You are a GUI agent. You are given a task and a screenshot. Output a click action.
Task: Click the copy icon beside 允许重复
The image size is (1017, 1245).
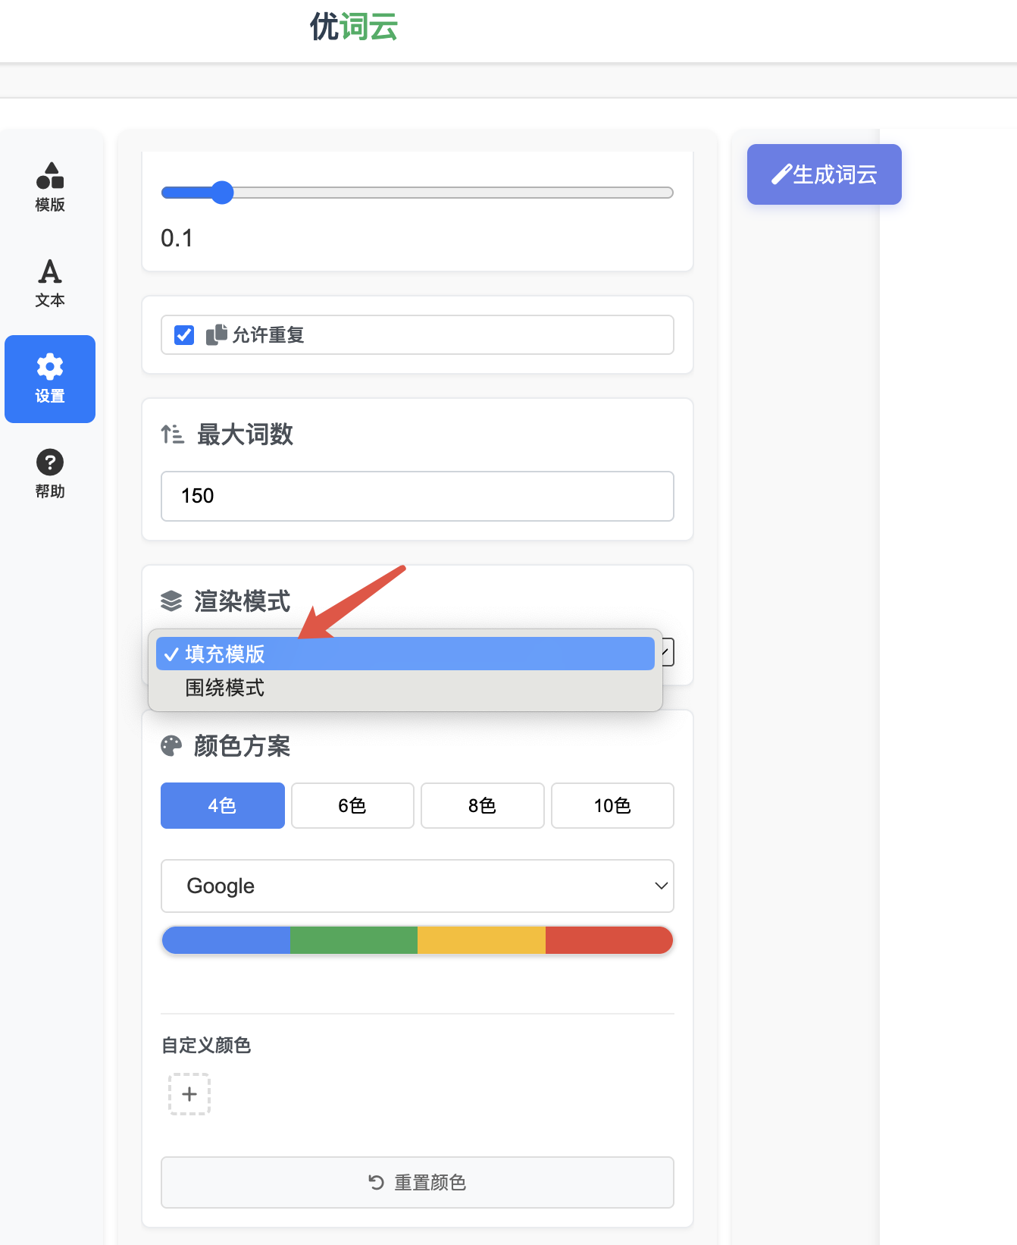(x=217, y=334)
